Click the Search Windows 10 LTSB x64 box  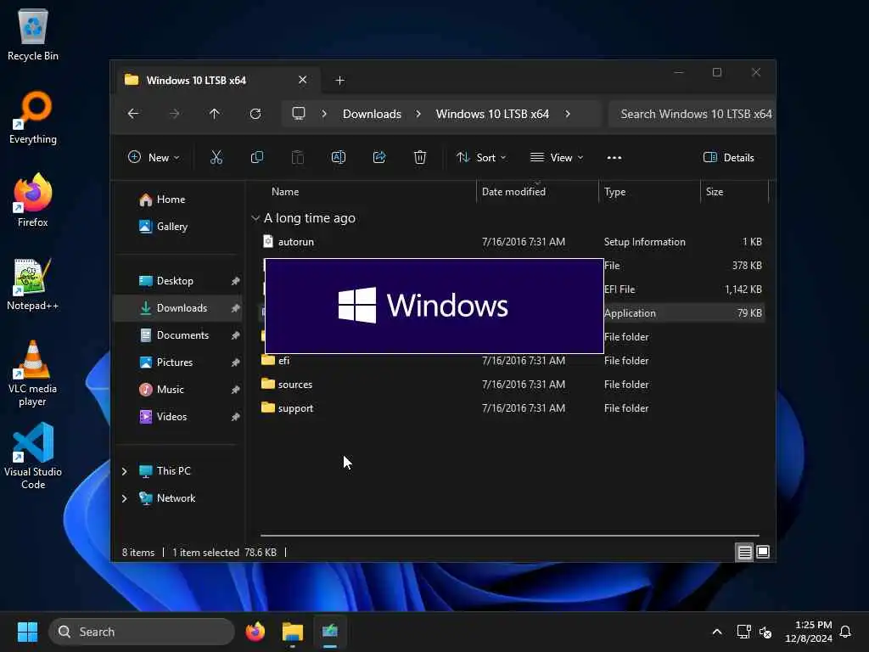coord(692,114)
